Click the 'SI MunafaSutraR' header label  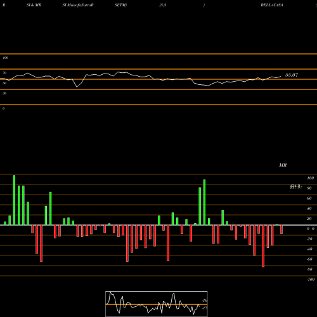pos(78,5)
